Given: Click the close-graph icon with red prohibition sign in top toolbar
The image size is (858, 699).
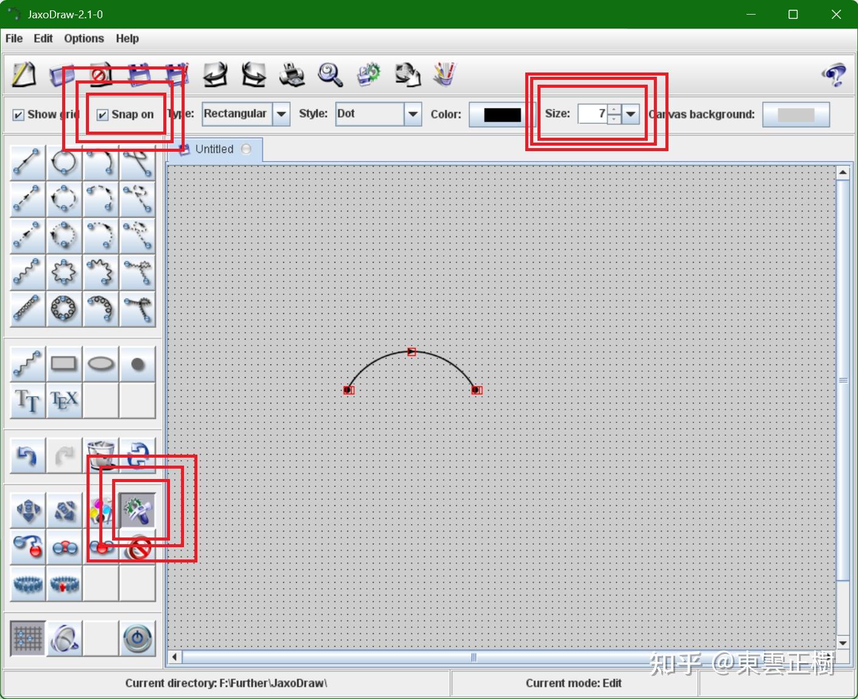Looking at the screenshot, I should pyautogui.click(x=101, y=75).
